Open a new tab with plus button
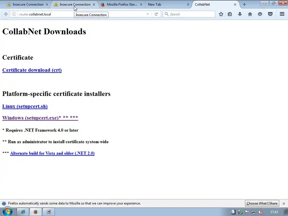The width and height of the screenshot is (288, 216). (244, 4)
